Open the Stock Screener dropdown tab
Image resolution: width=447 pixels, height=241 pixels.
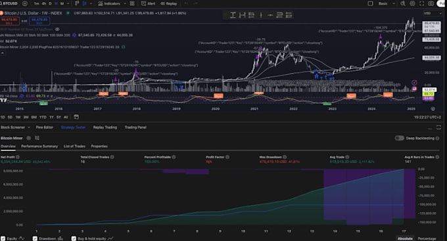tap(15, 127)
